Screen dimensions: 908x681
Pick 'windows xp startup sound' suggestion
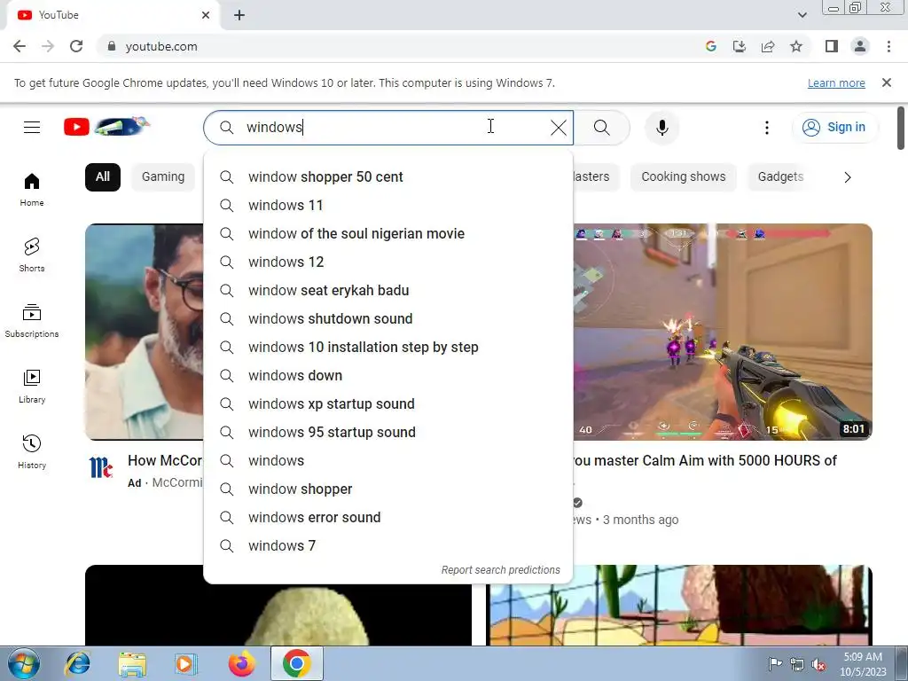(x=388, y=403)
